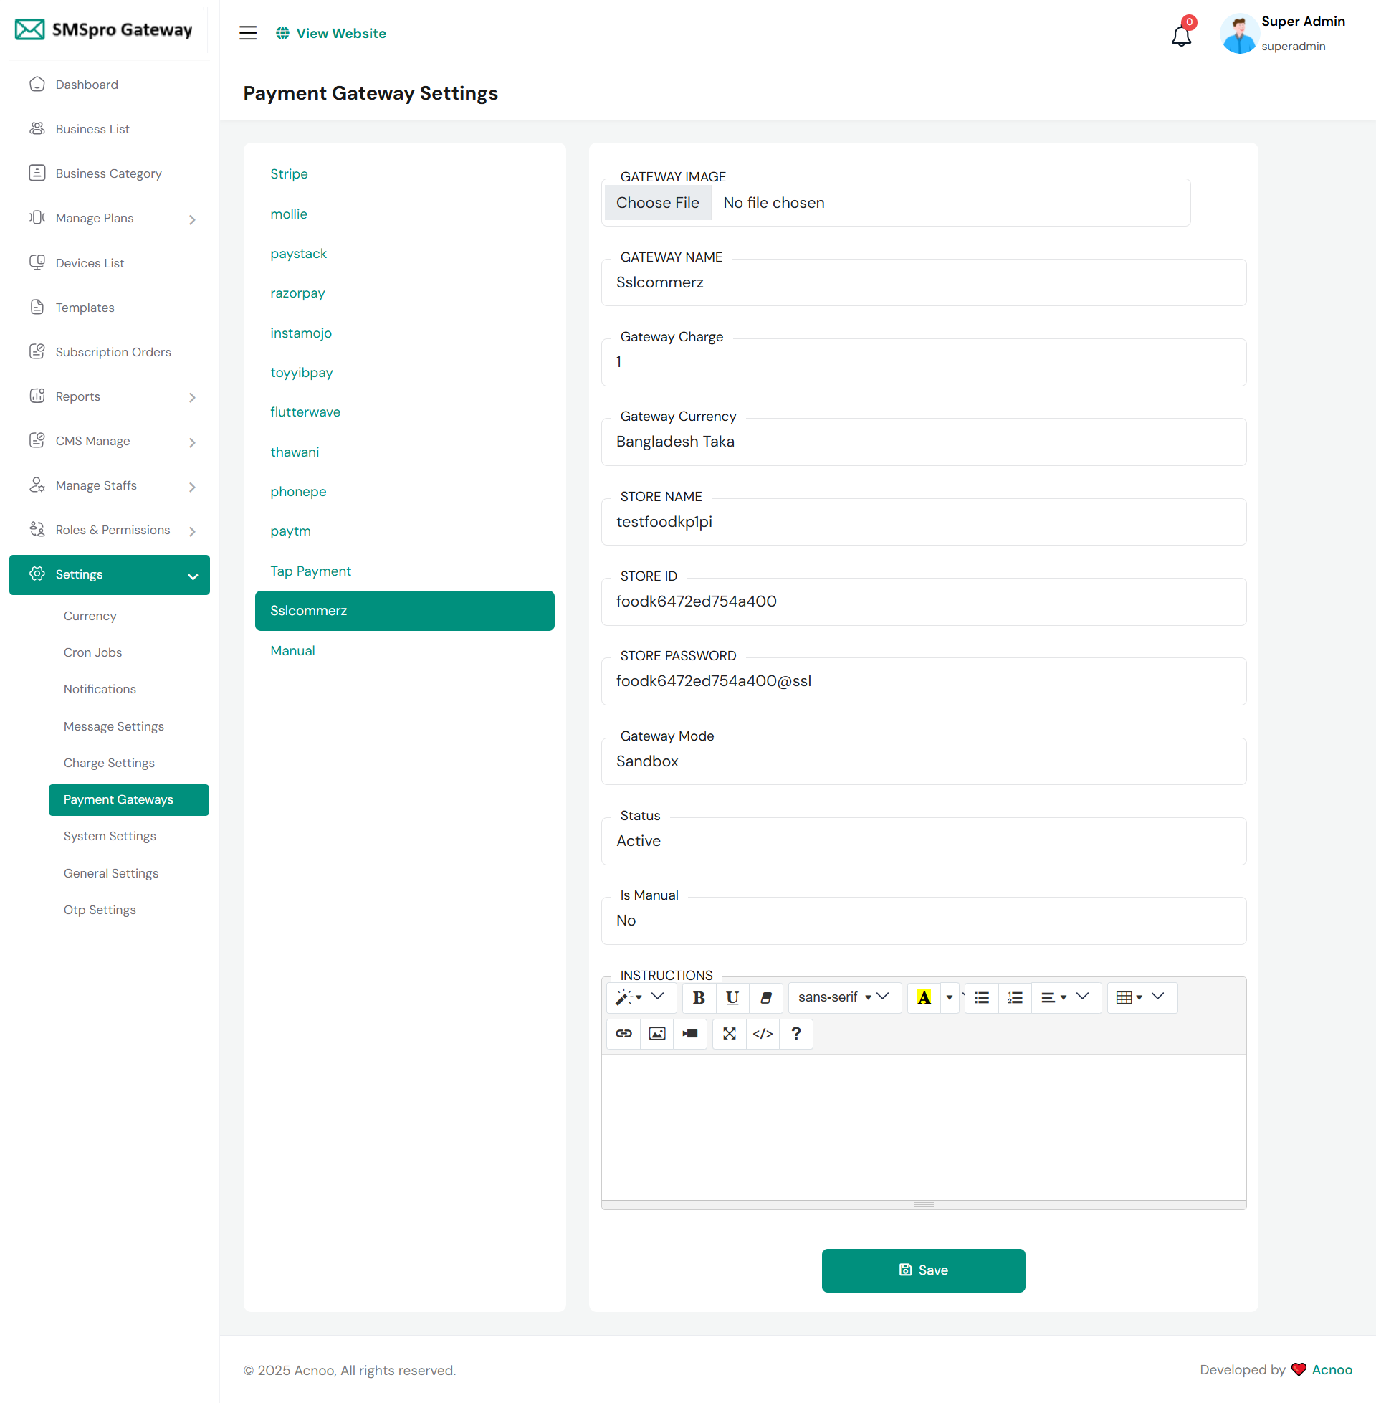
Task: Toggle underline formatting in editor toolbar
Action: tap(732, 997)
